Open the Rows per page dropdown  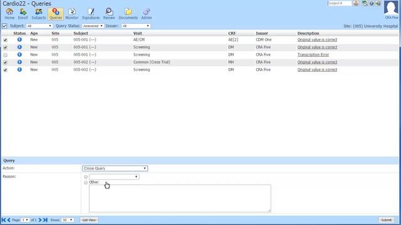click(67, 220)
